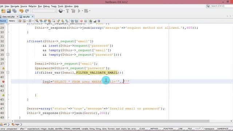This screenshot has width=233, height=131.
Task: Click the Find Selection magnifier icon
Action: click(37, 21)
